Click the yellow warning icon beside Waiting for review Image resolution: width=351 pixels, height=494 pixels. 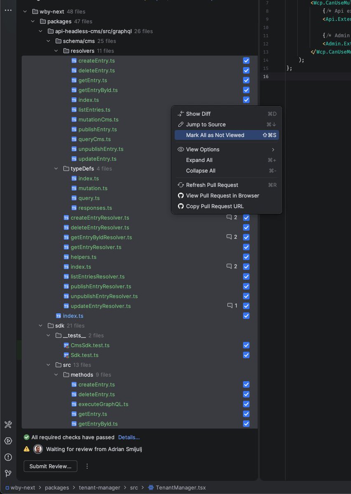coord(27,449)
